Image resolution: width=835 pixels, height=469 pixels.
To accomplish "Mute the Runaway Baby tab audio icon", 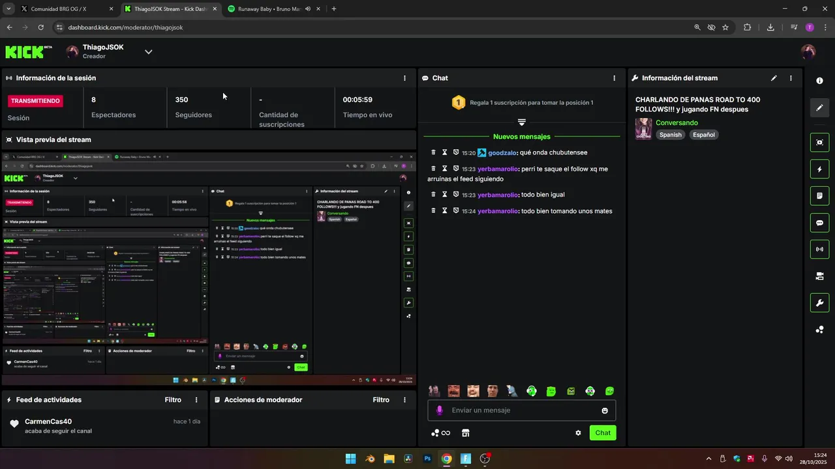I will [x=308, y=9].
